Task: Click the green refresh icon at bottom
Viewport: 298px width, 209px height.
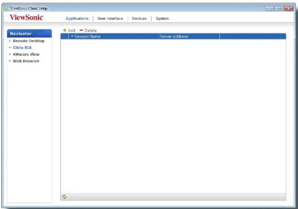Action: 64,197
